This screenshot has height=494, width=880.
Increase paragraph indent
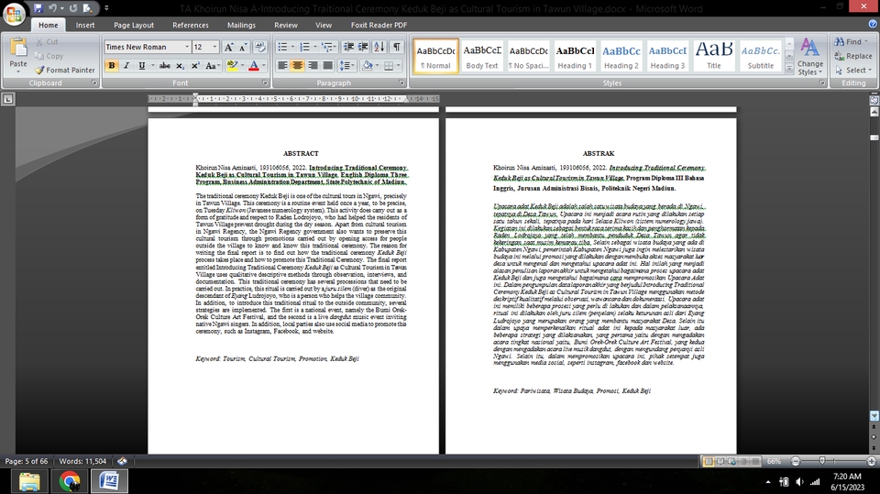pyautogui.click(x=363, y=47)
